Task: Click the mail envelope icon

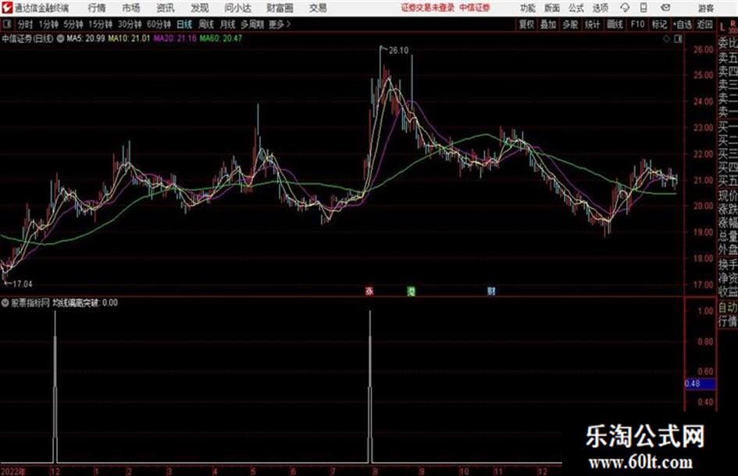Action: click(665, 8)
